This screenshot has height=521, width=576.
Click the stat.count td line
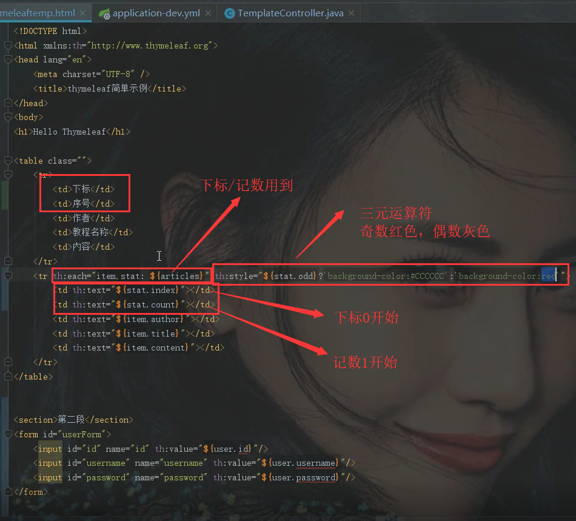(135, 304)
